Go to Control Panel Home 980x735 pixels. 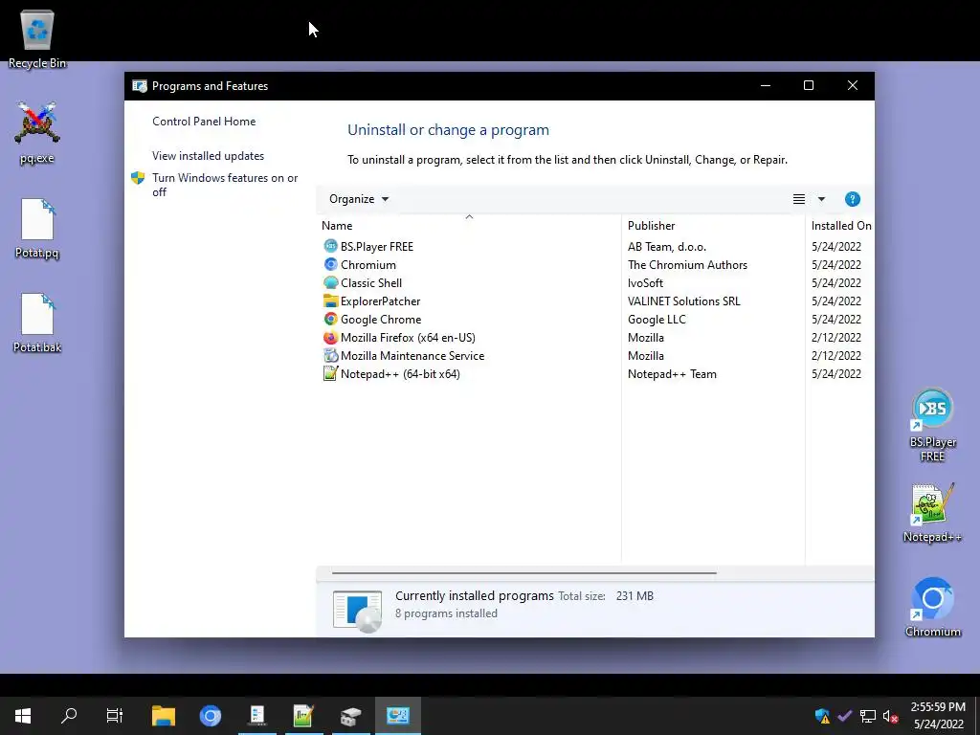[204, 122]
